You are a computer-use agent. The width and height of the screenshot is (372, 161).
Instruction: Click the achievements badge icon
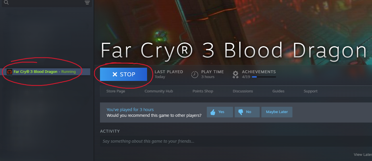pos(236,75)
